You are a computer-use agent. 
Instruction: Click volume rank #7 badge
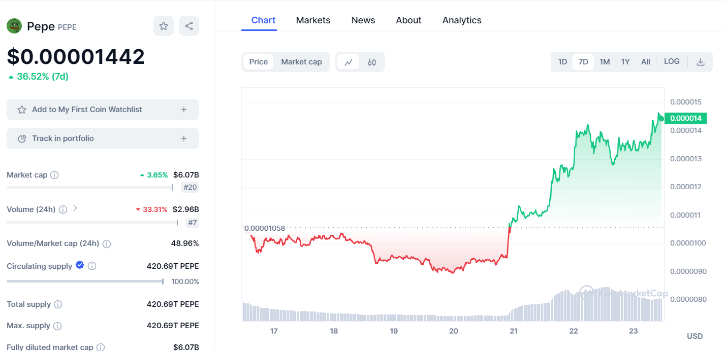(x=193, y=223)
